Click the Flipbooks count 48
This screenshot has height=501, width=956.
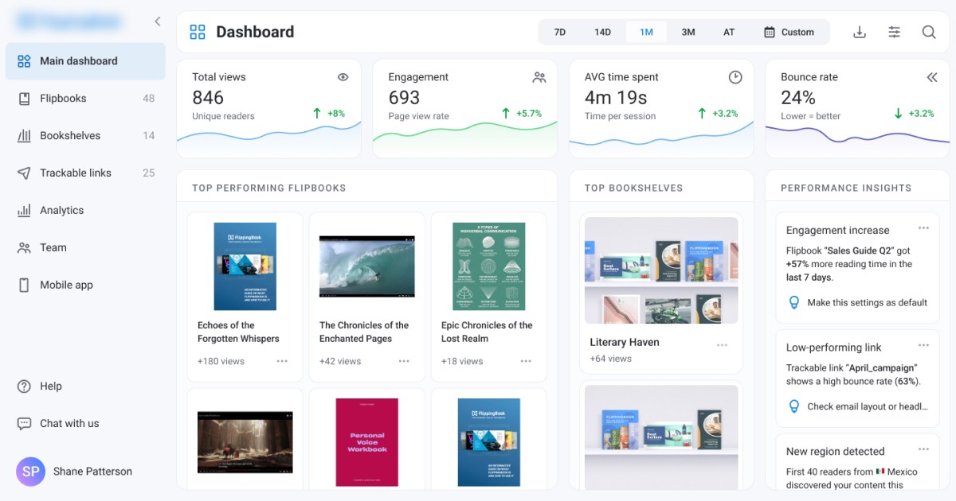(149, 99)
